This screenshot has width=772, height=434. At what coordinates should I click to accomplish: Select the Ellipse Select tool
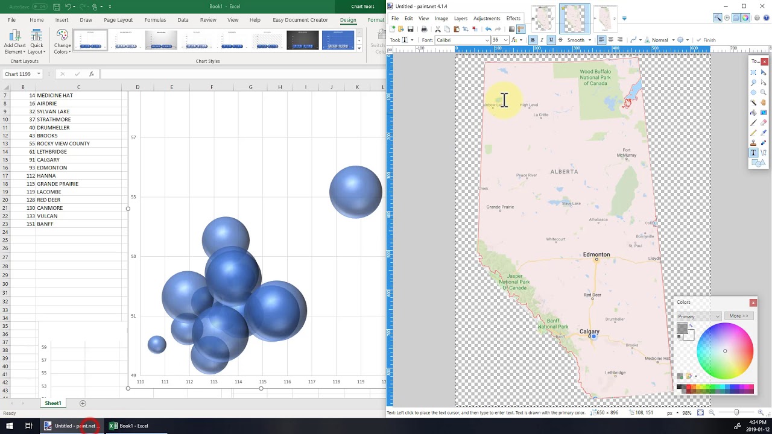[x=753, y=92]
